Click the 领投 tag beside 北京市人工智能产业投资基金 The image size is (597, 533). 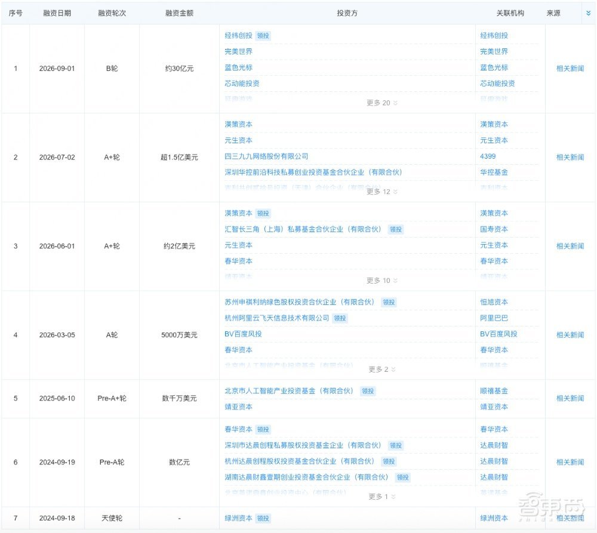point(368,391)
